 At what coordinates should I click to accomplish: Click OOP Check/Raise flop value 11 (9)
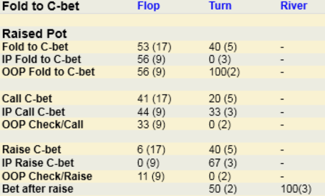(151, 177)
